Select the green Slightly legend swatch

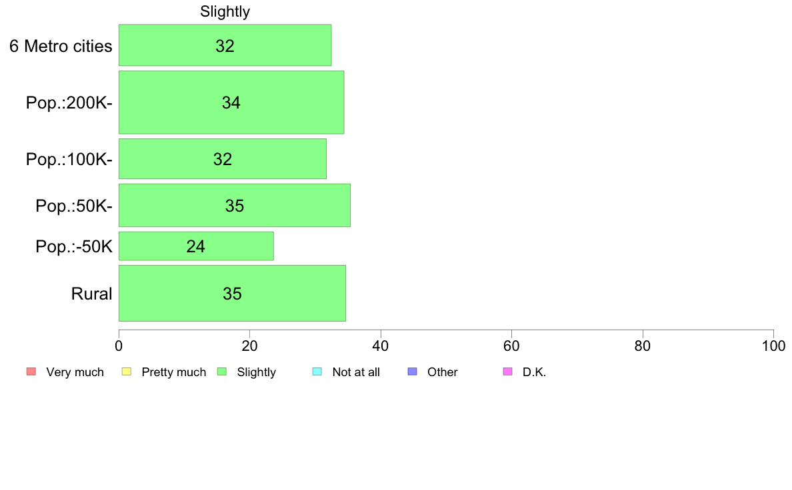[222, 371]
